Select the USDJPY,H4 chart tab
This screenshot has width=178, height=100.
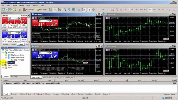tap(47, 77)
